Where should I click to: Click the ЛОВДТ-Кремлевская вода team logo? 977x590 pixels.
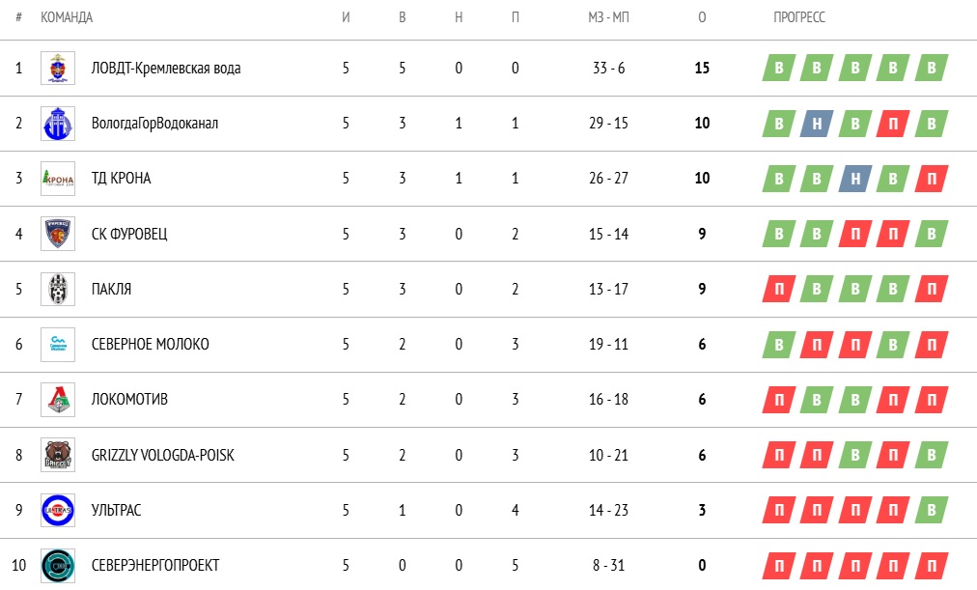[57, 68]
